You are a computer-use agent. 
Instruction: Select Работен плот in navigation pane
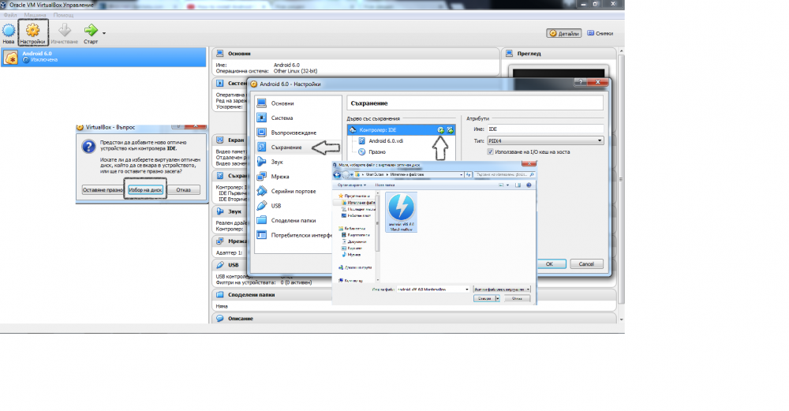(358, 215)
